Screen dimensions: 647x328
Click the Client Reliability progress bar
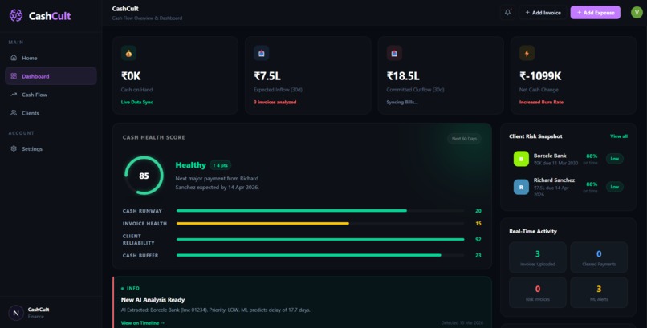click(x=320, y=239)
